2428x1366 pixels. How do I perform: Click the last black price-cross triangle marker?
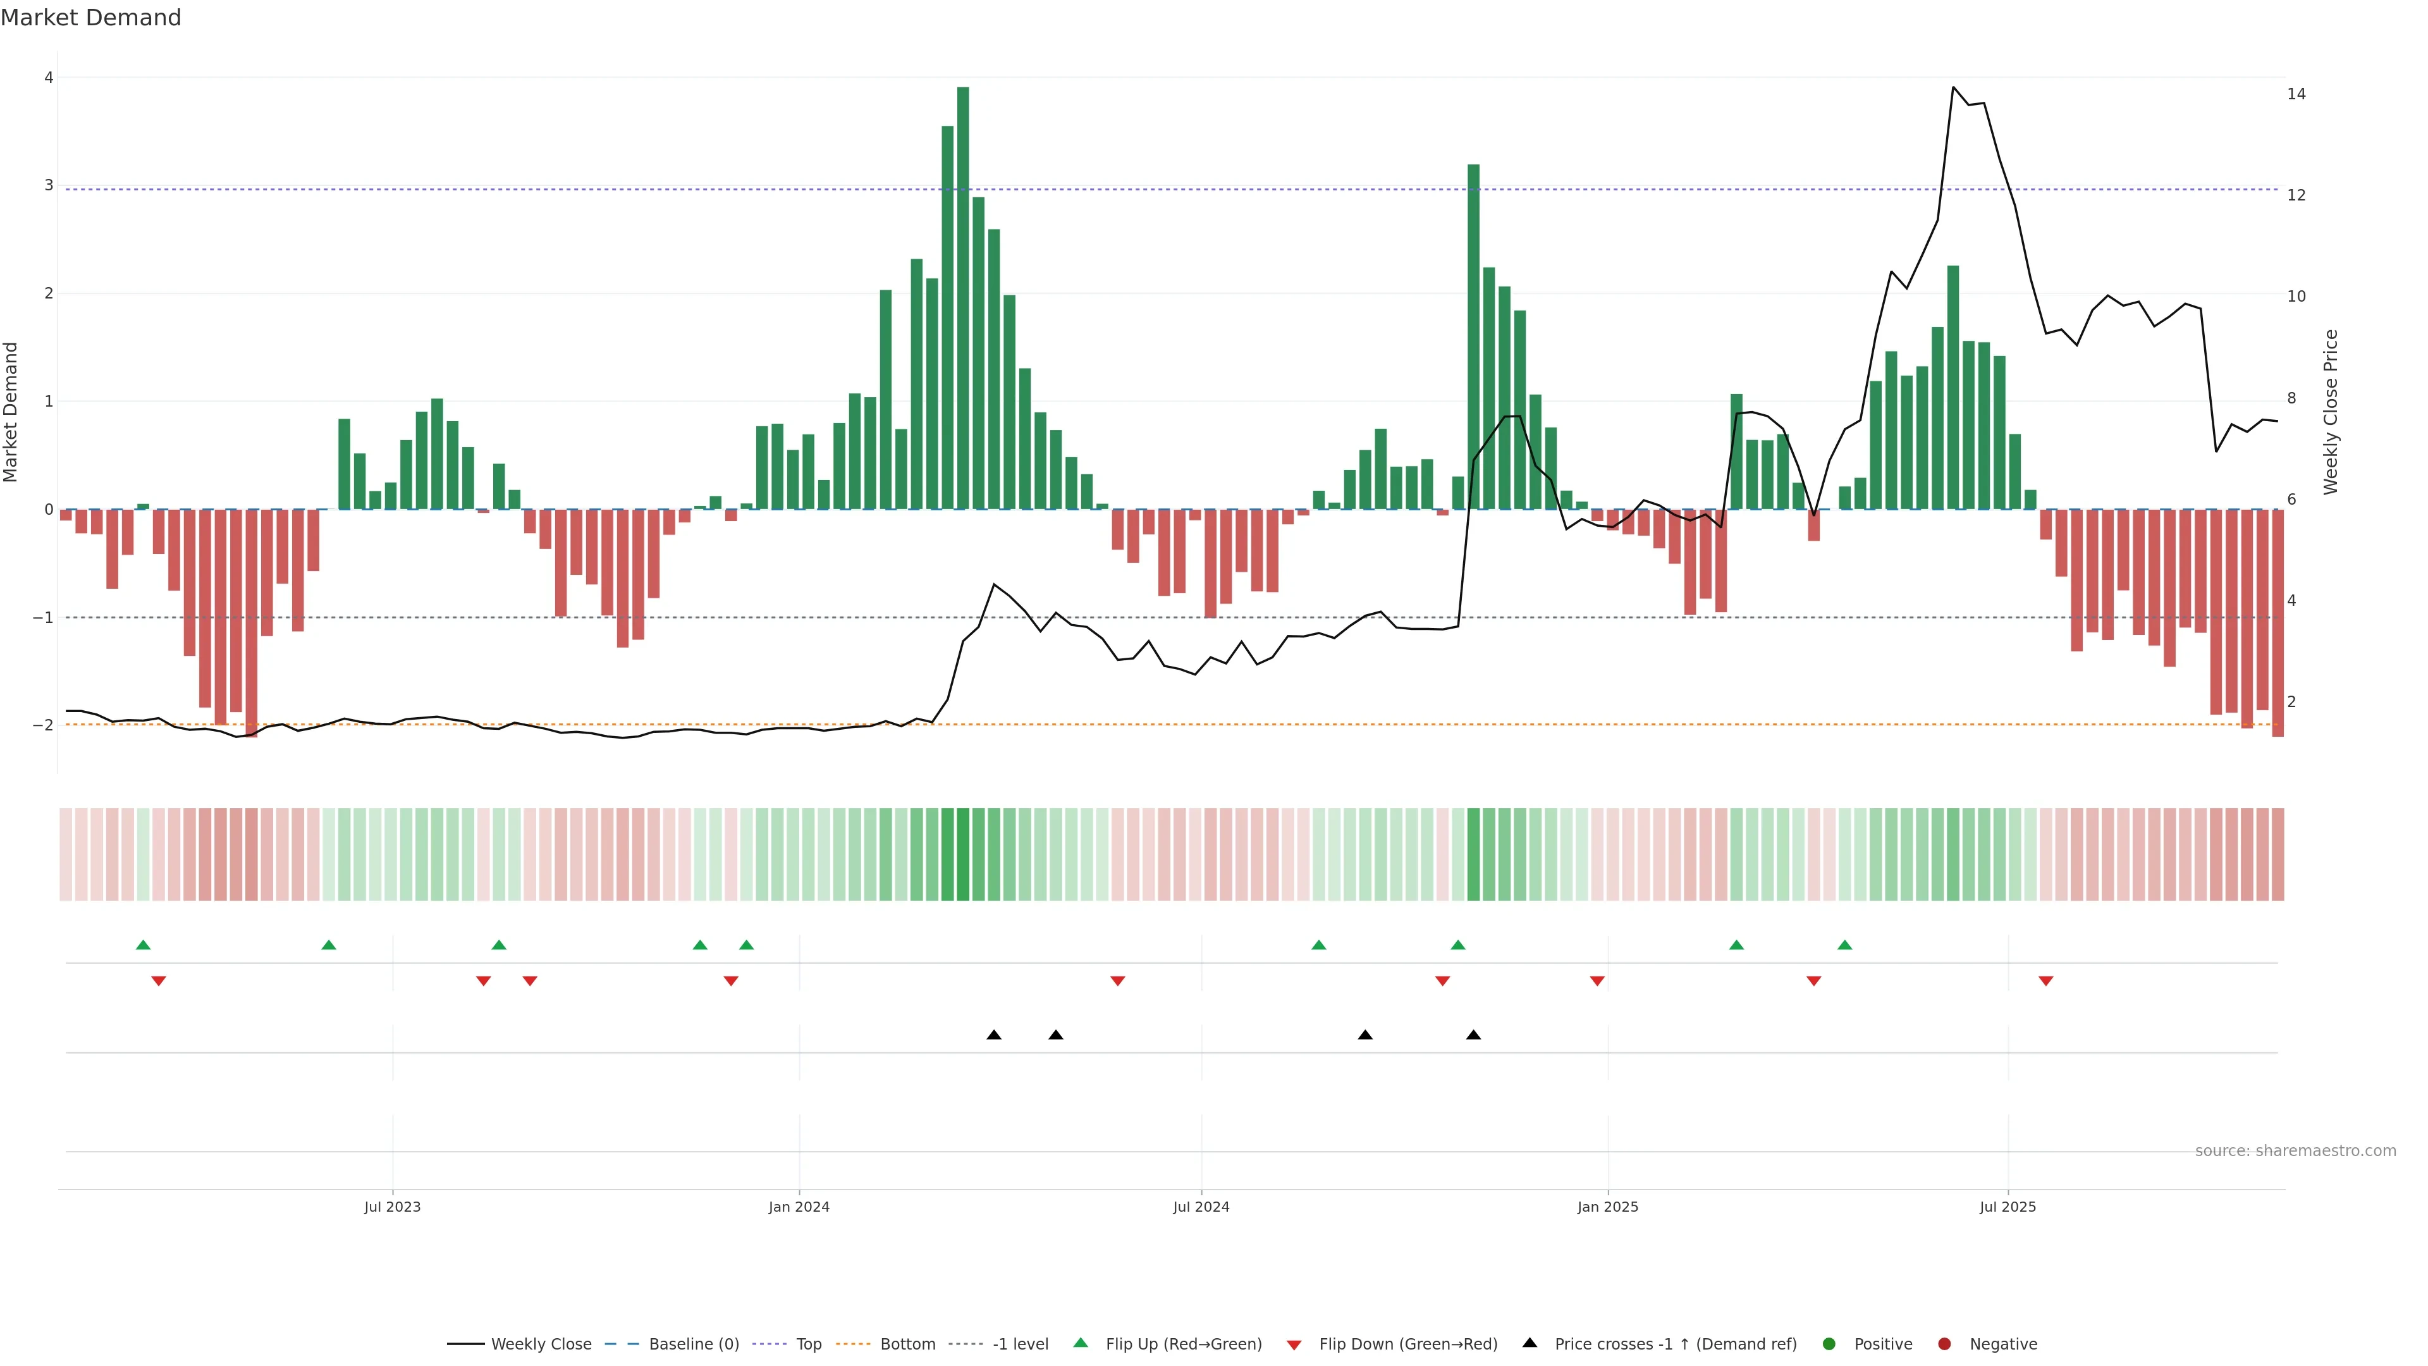(x=1473, y=1034)
